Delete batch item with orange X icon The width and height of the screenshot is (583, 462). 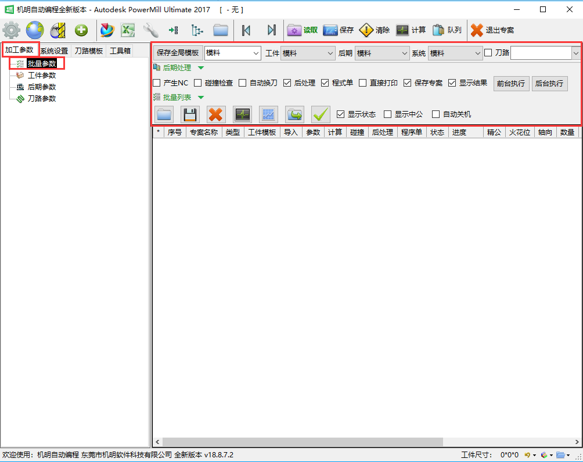point(215,114)
